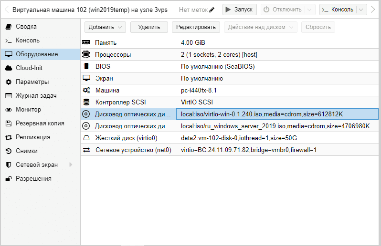The image size is (381, 246).
Task: Click the left chevron before the VM title
Action: [7, 10]
